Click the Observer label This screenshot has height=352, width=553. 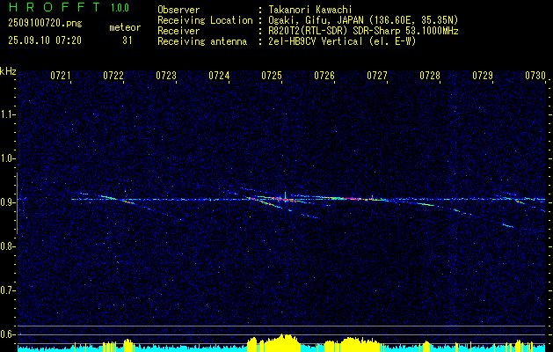click(178, 10)
